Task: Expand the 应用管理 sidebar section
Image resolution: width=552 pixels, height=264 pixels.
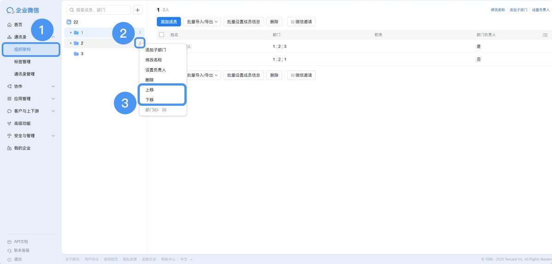Action: tap(53, 98)
